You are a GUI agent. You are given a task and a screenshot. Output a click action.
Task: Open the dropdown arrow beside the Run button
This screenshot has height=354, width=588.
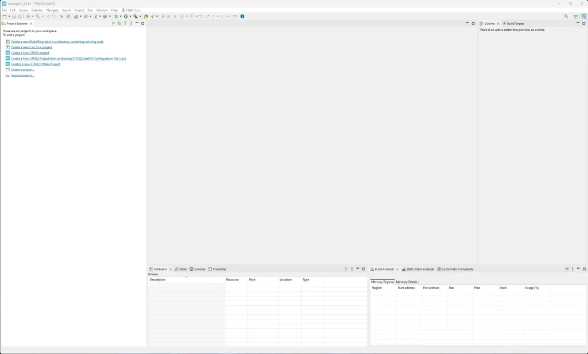pos(130,16)
